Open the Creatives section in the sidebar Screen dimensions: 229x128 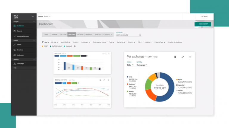(x=20, y=50)
